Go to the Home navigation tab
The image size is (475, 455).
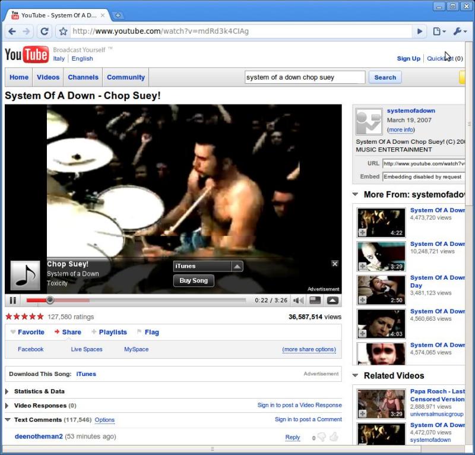(x=19, y=77)
